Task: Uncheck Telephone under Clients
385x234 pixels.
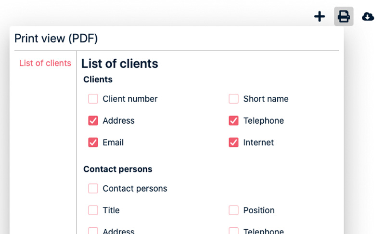Action: point(233,121)
